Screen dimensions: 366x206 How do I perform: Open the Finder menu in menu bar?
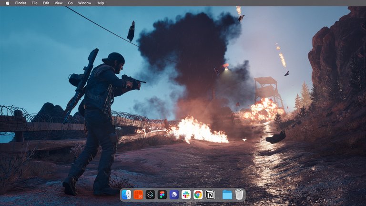pyautogui.click(x=20, y=3)
